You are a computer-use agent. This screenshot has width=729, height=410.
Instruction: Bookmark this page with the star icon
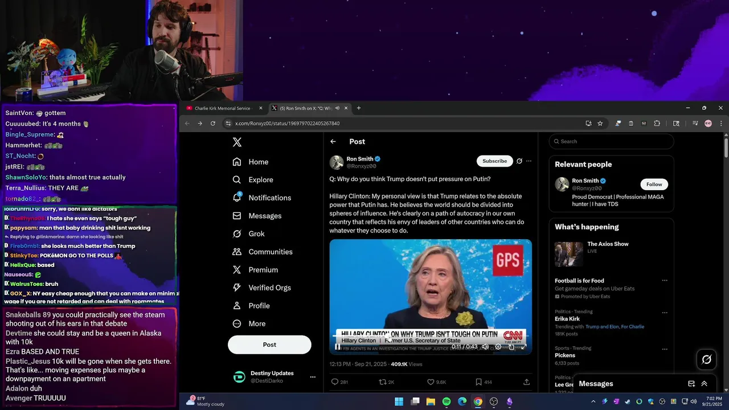[600, 124]
